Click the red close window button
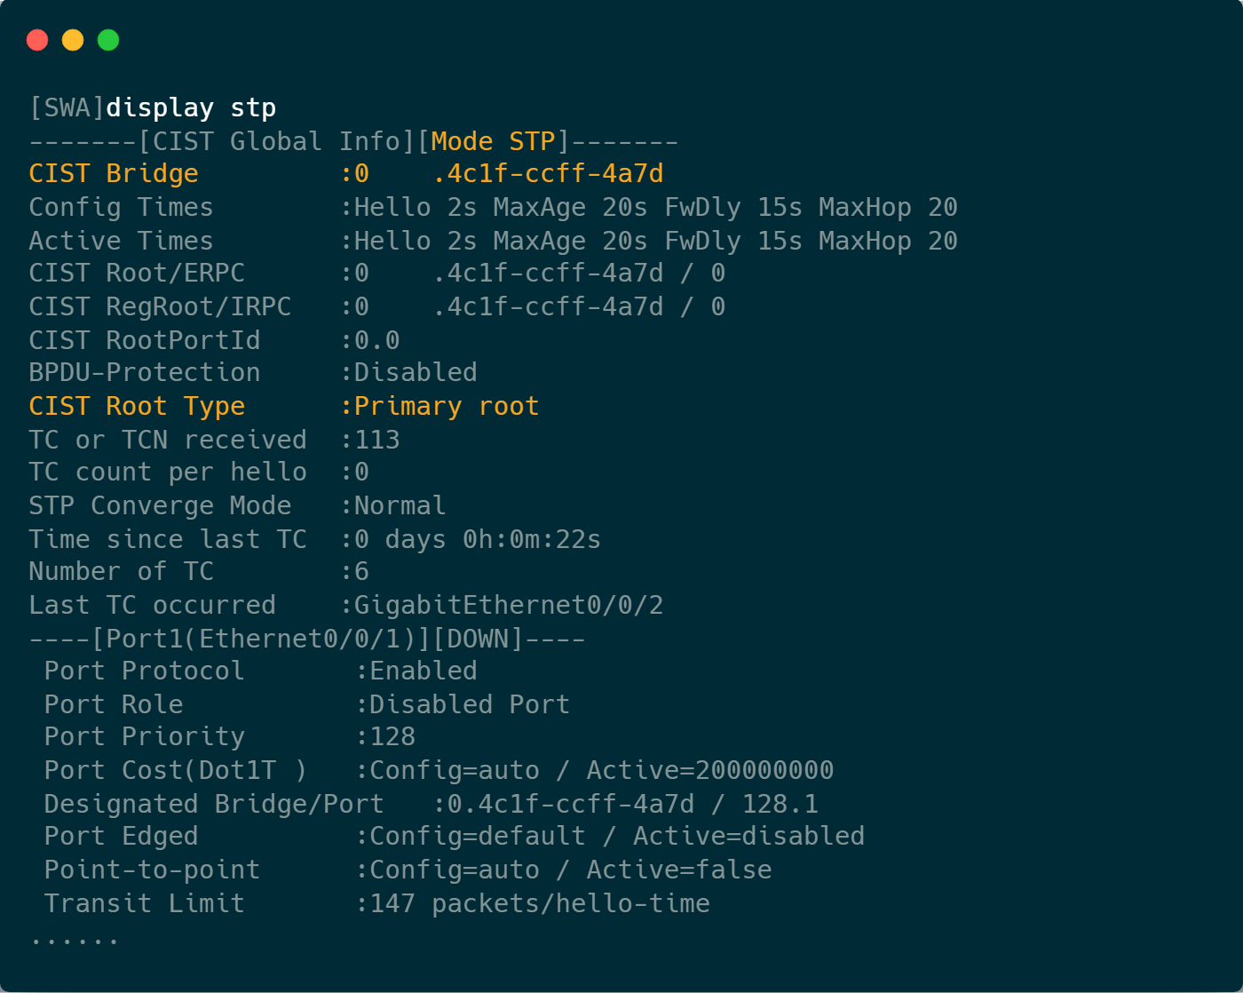The image size is (1243, 993). [37, 40]
